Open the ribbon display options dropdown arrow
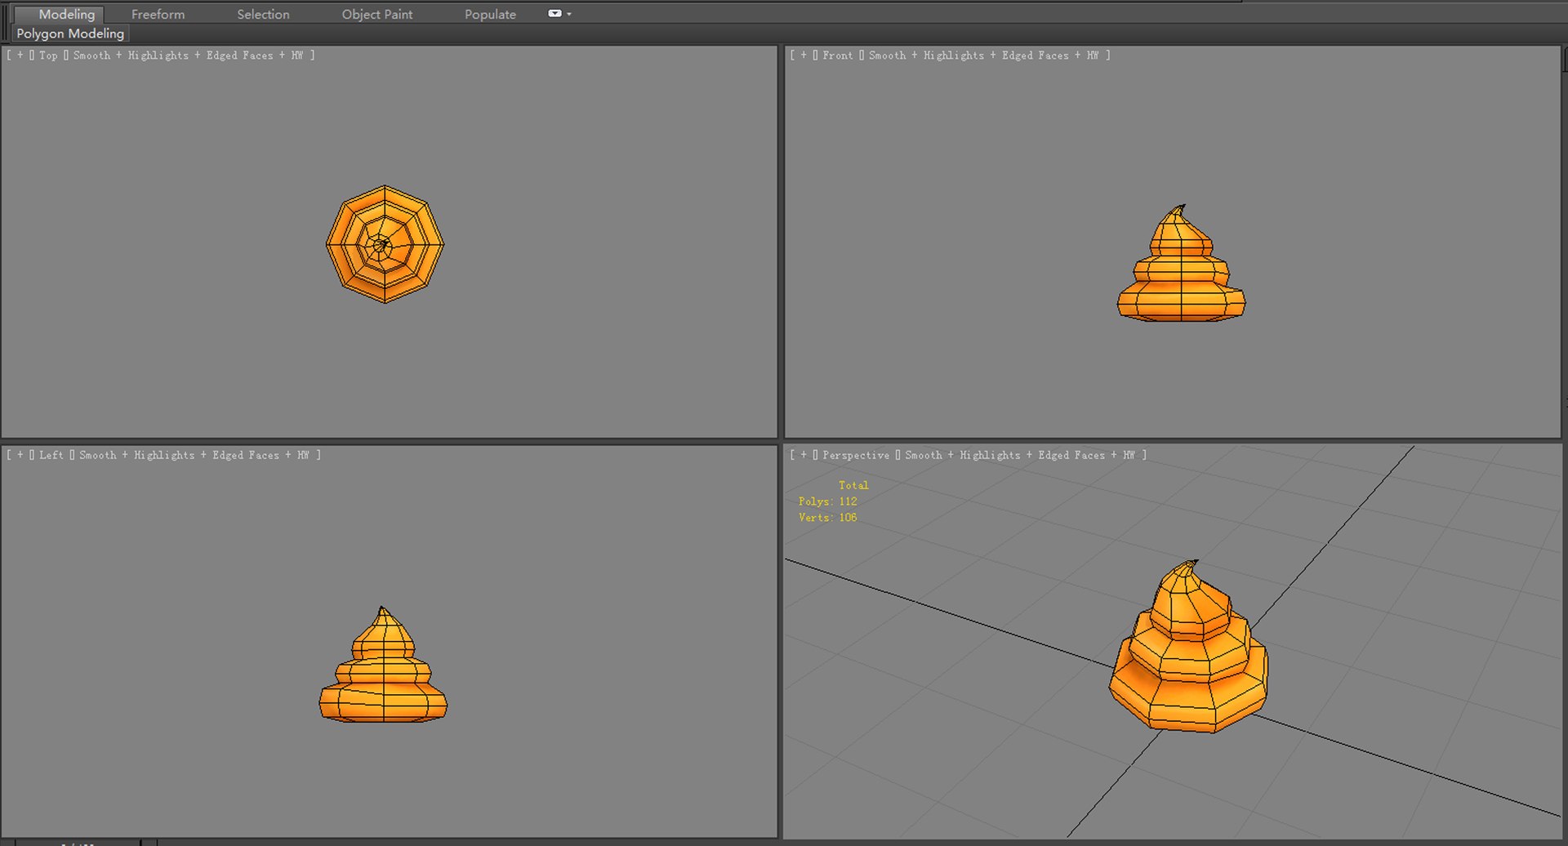 pyautogui.click(x=569, y=14)
